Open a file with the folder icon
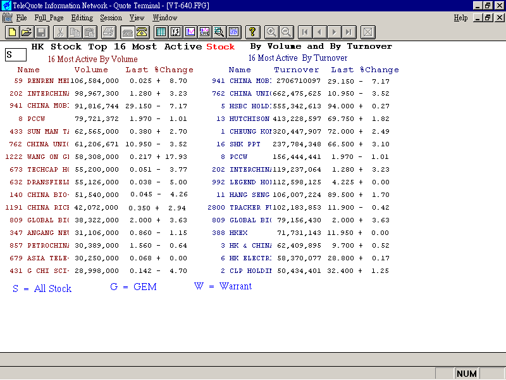506x380 pixels. [27, 32]
